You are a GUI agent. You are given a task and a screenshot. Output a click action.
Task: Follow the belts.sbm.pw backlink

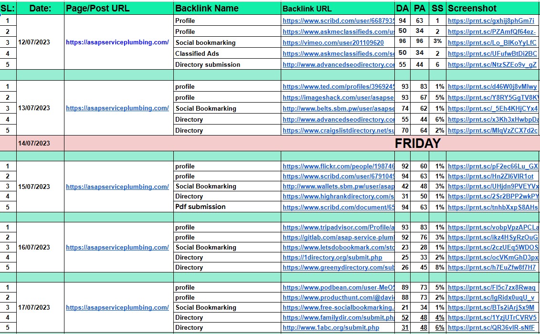(338, 108)
